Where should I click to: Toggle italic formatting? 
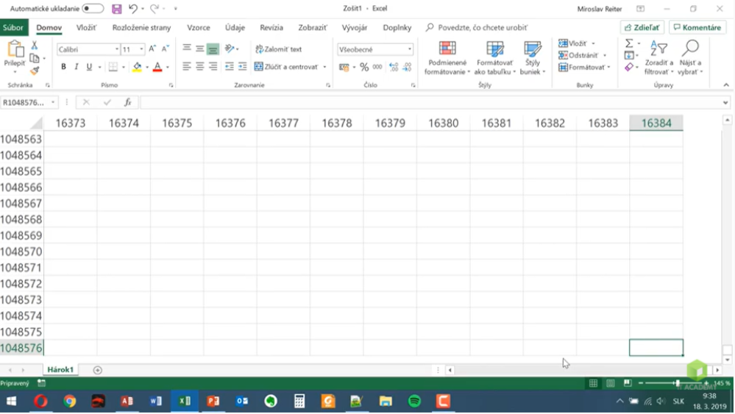point(76,67)
